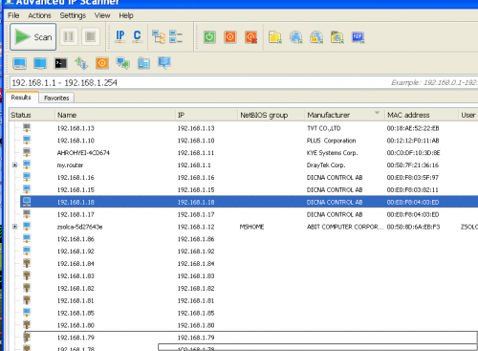
Task: Click the 192.168.1.13 name cell
Action: pyautogui.click(x=76, y=128)
